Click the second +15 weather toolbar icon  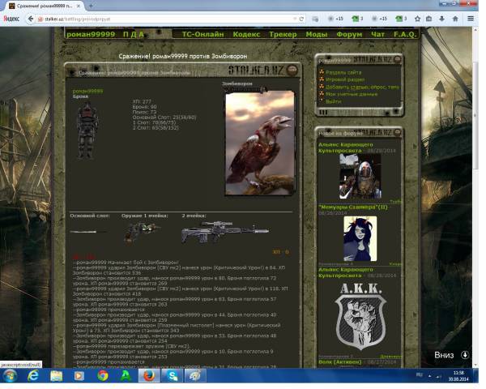(x=380, y=19)
